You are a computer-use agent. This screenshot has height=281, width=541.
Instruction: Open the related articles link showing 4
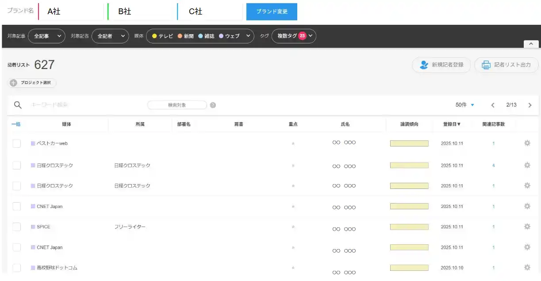click(493, 165)
